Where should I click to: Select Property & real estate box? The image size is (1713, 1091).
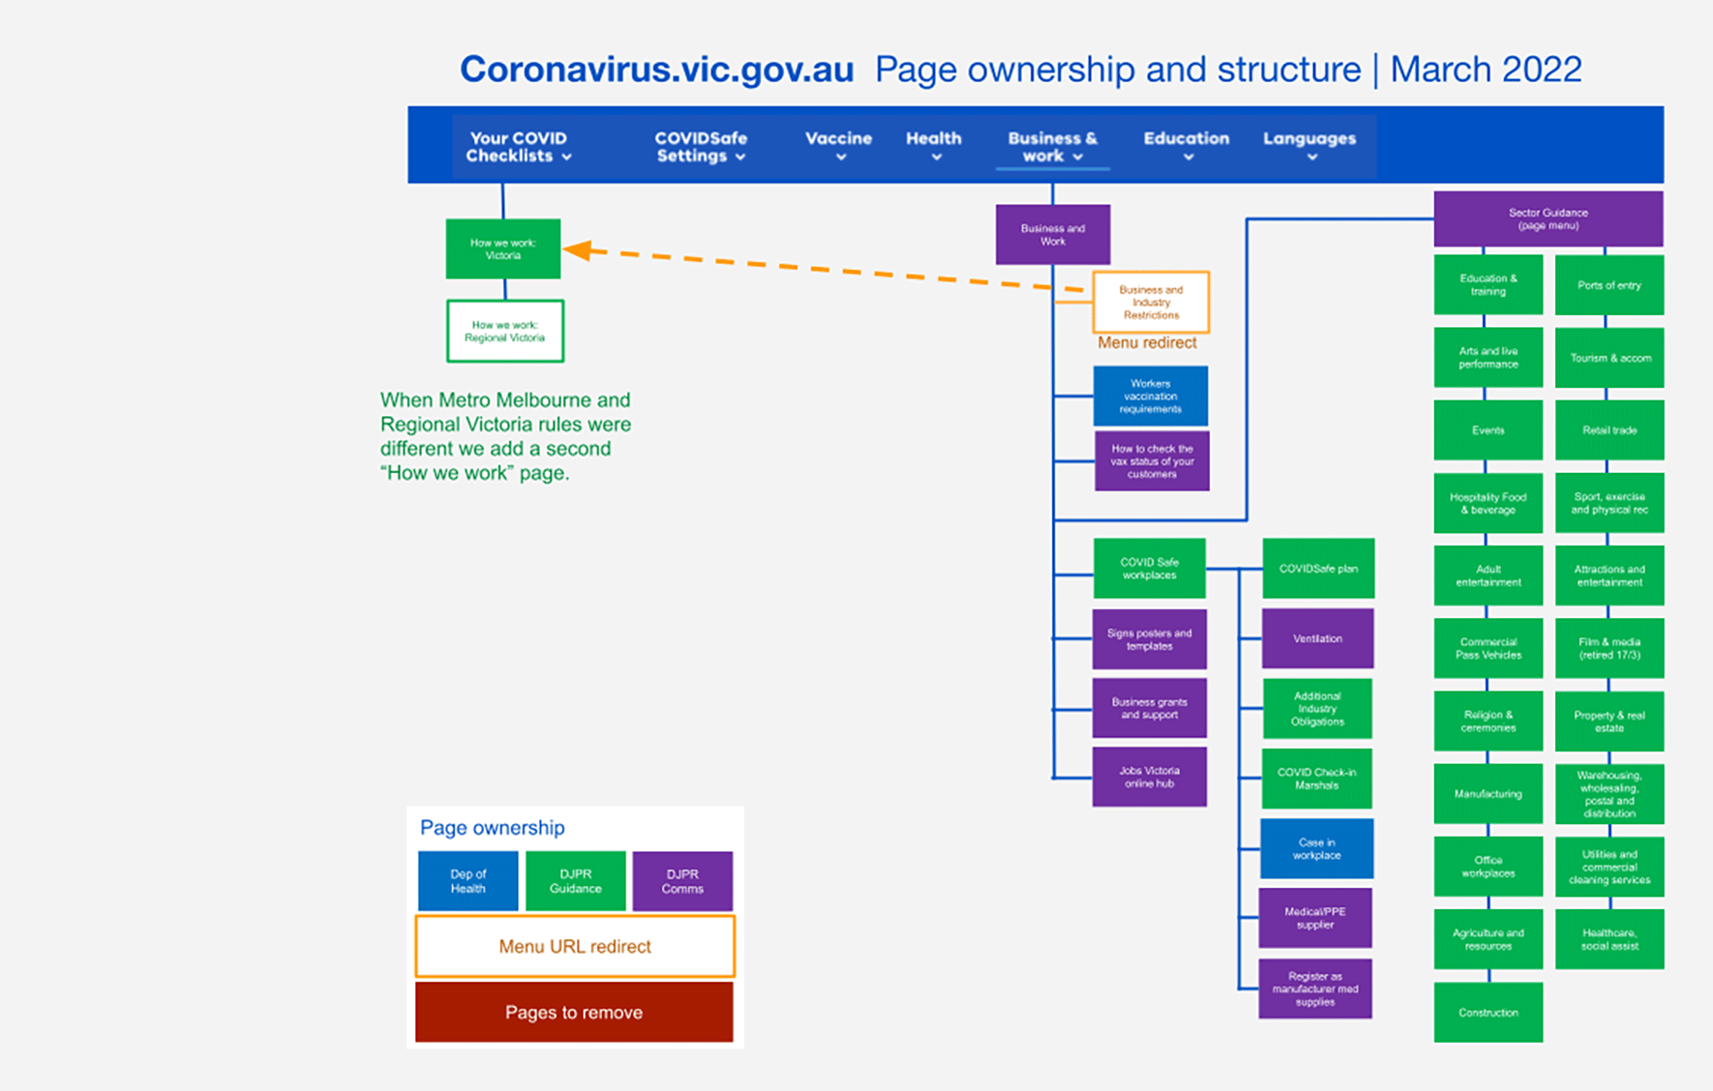(x=1609, y=722)
